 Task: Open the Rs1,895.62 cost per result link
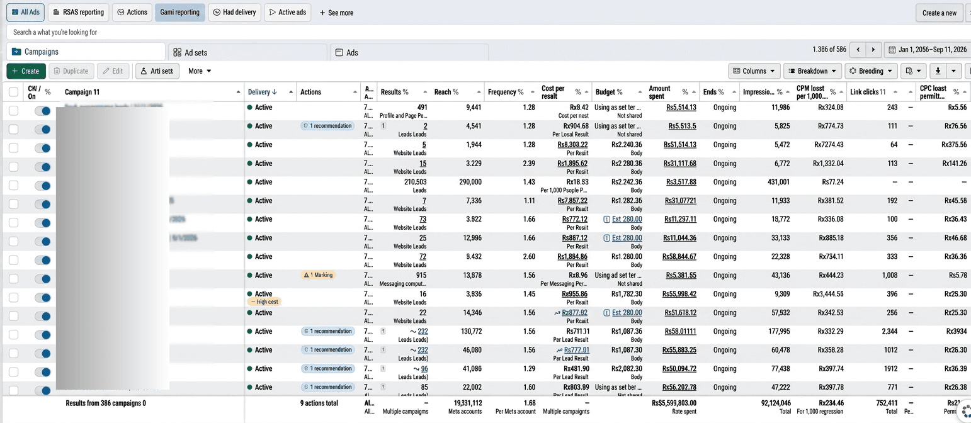(x=572, y=164)
